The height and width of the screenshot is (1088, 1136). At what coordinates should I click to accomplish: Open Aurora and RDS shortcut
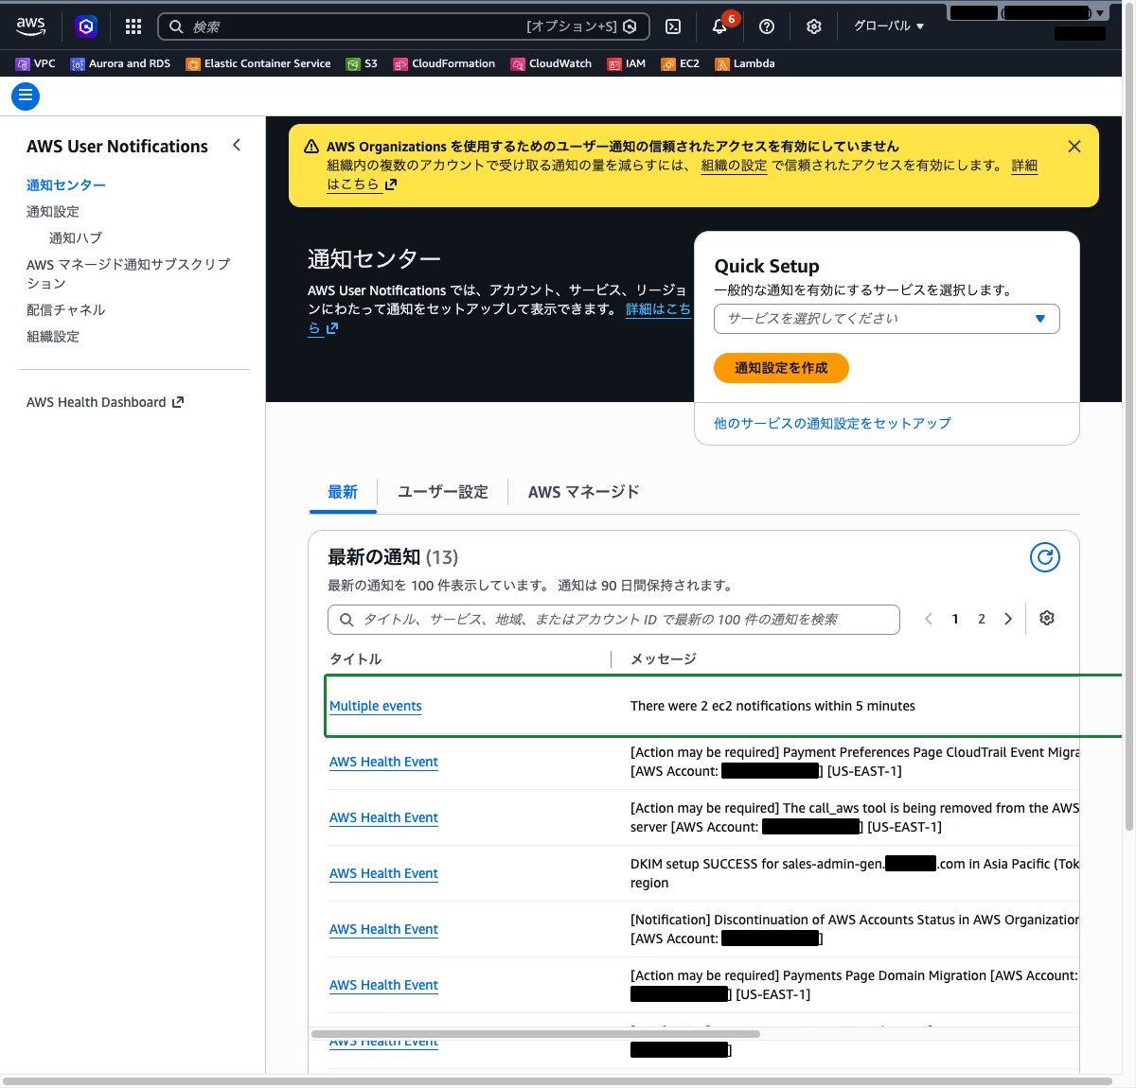[120, 63]
